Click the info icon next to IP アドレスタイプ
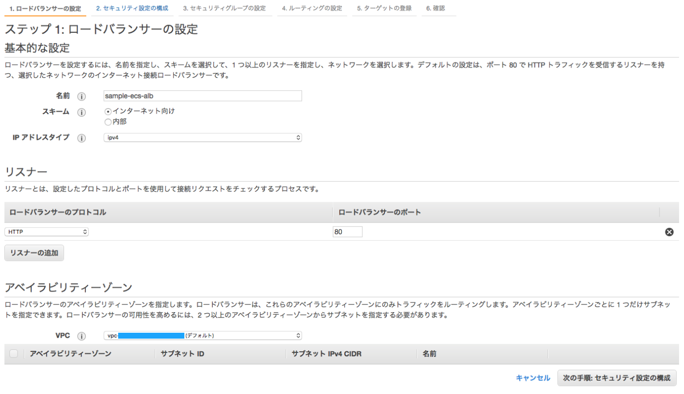 click(x=82, y=138)
